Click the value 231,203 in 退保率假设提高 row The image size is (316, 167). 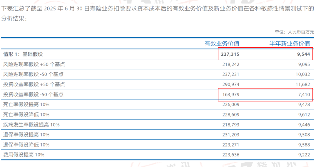pyautogui.click(x=231, y=135)
